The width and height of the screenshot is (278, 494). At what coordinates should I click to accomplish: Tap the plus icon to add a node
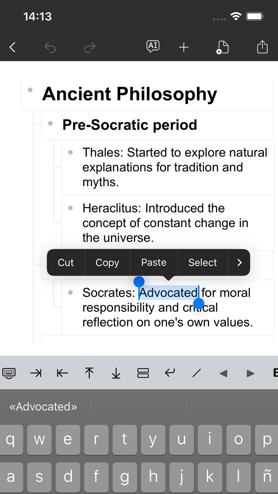click(x=183, y=48)
